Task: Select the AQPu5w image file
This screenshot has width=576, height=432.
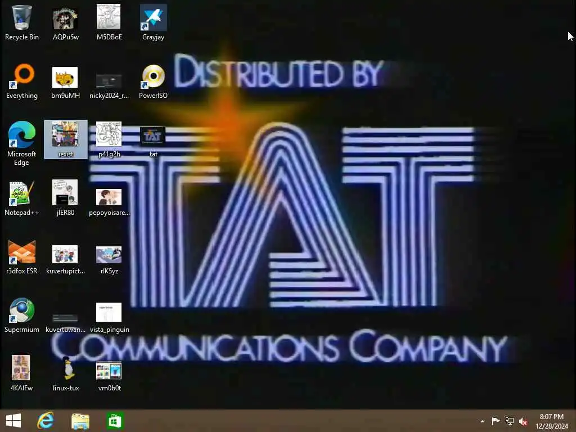Action: point(65,22)
